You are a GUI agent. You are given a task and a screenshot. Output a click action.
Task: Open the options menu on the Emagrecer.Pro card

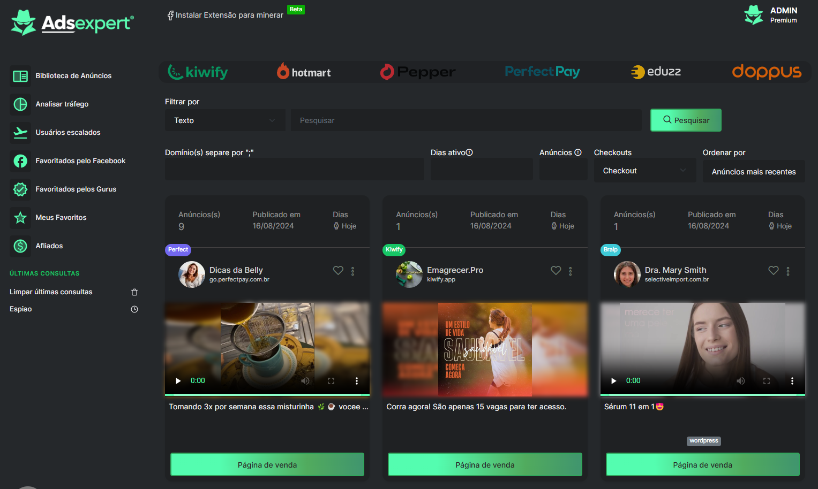(570, 271)
